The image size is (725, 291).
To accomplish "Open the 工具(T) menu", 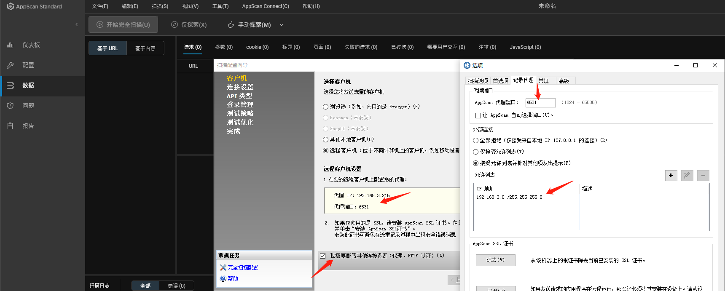I will click(x=220, y=6).
